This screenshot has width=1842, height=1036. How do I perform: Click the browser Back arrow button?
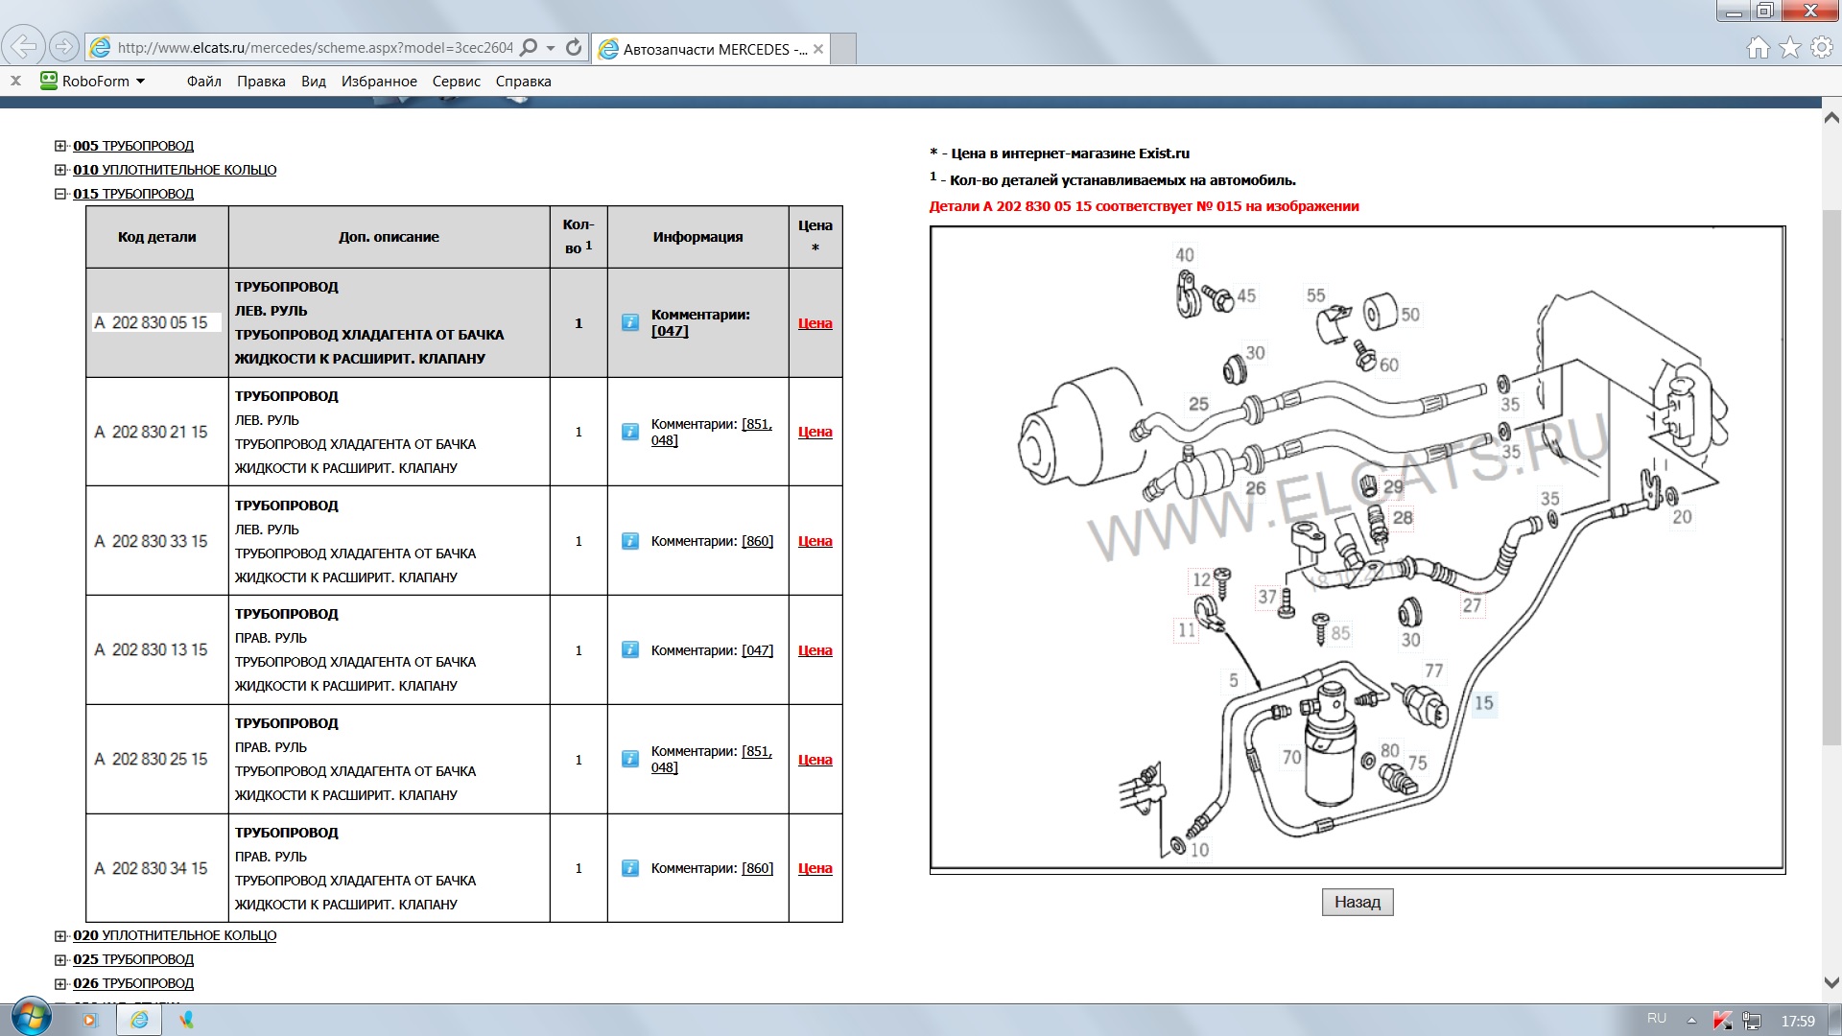23,46
